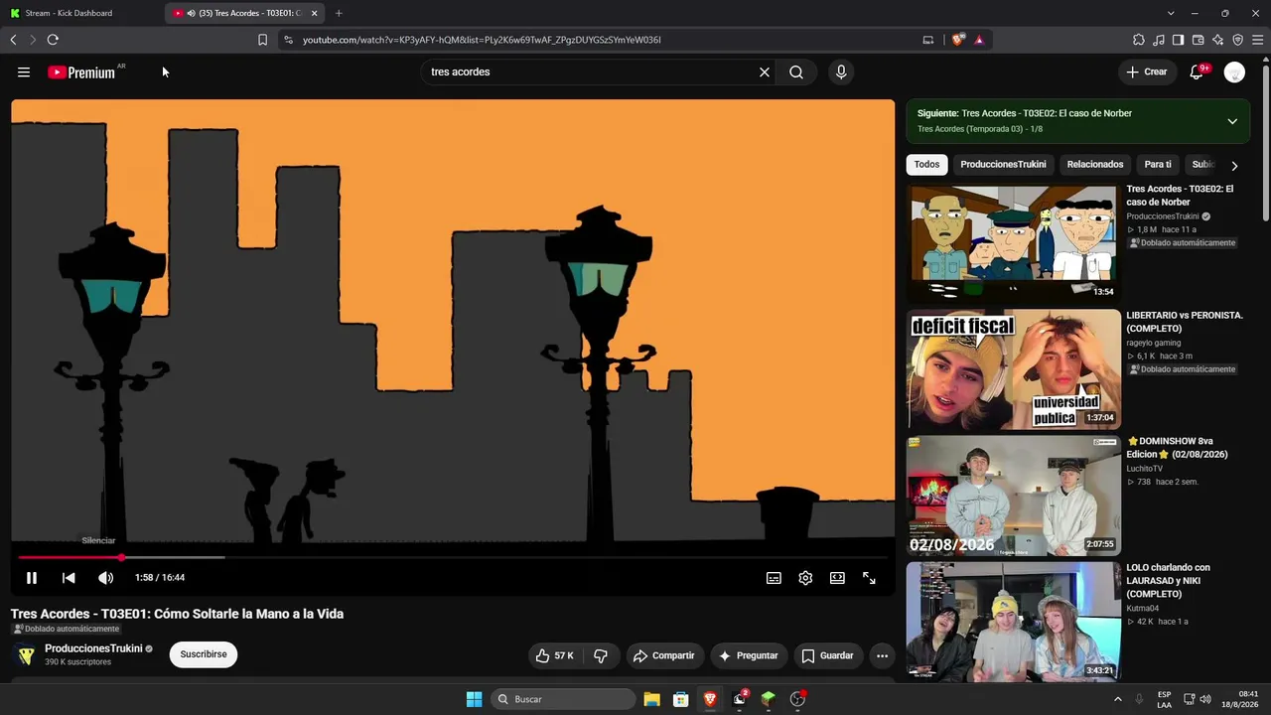This screenshot has width=1271, height=715.
Task: Run search with the magnifier button
Action: click(x=796, y=71)
